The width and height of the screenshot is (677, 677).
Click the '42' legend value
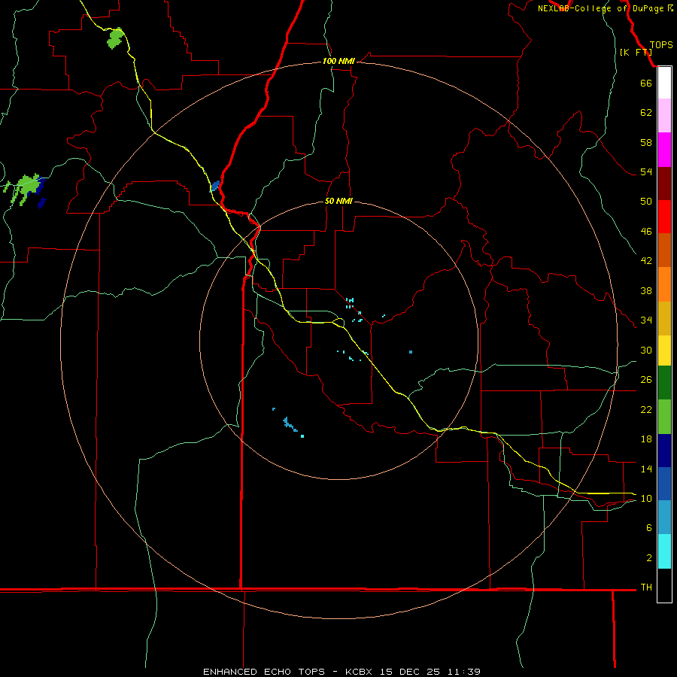[646, 261]
